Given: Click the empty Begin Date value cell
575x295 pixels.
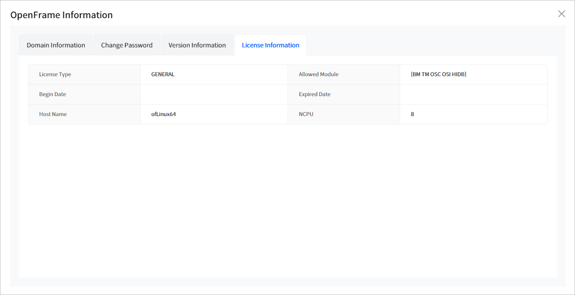Looking at the screenshot, I should click(x=214, y=94).
